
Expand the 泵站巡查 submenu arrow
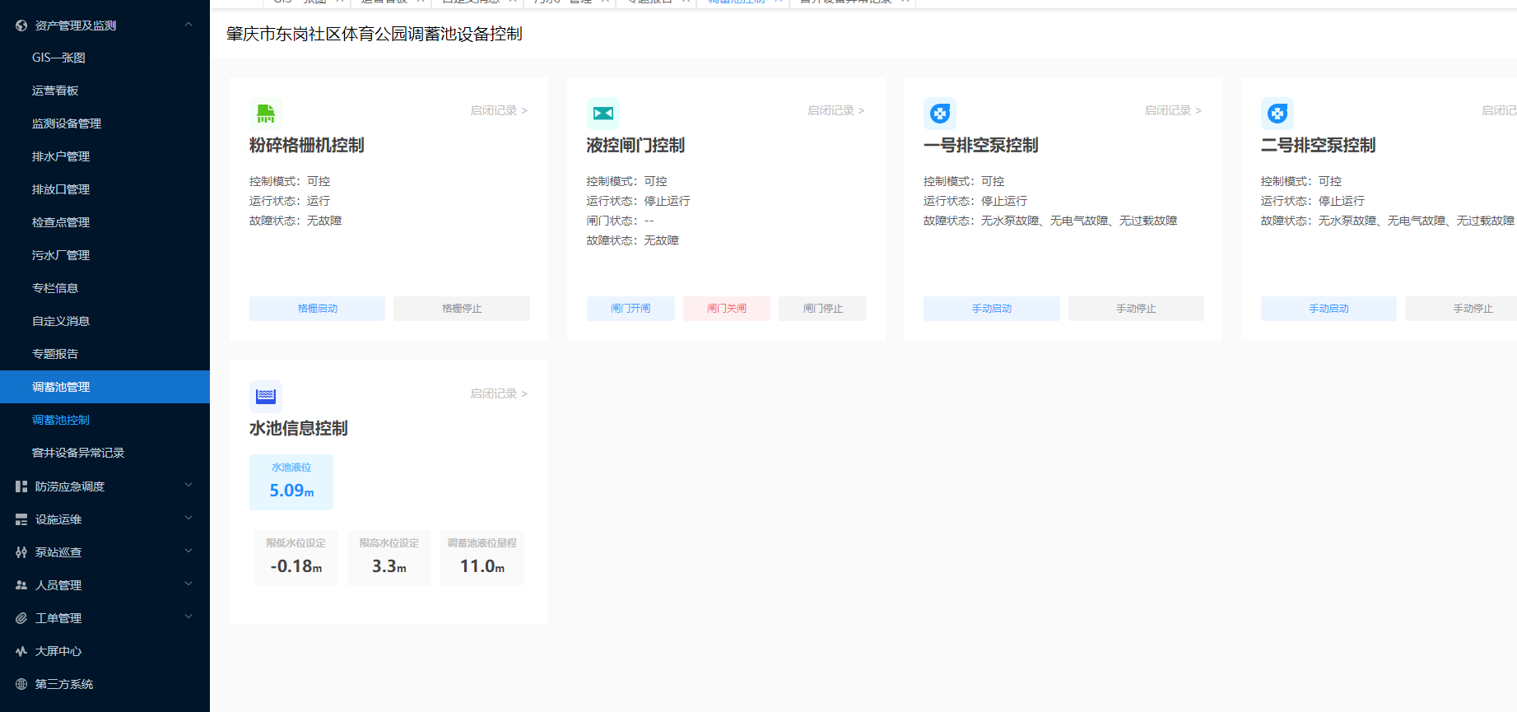(x=188, y=551)
